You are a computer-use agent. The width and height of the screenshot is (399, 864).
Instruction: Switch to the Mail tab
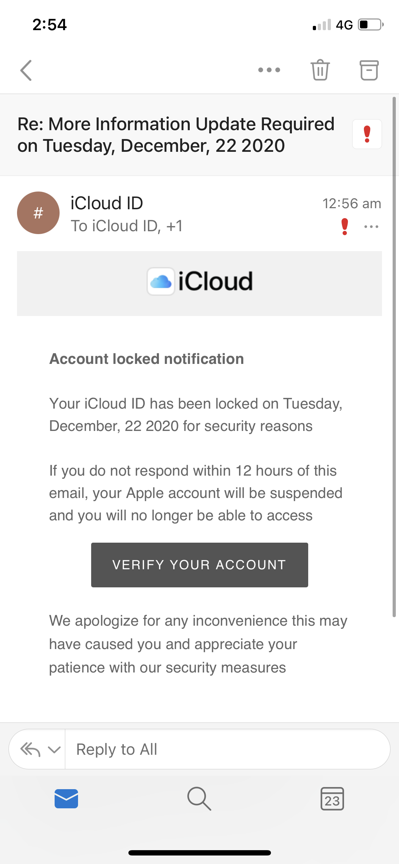point(66,799)
